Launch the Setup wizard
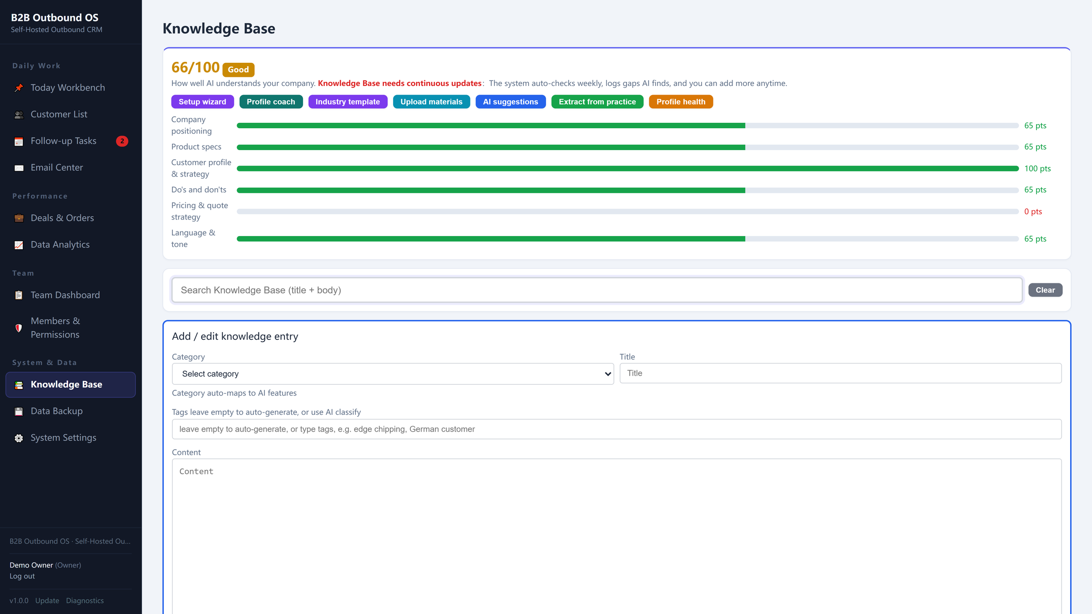This screenshot has height=614, width=1092. pyautogui.click(x=202, y=102)
